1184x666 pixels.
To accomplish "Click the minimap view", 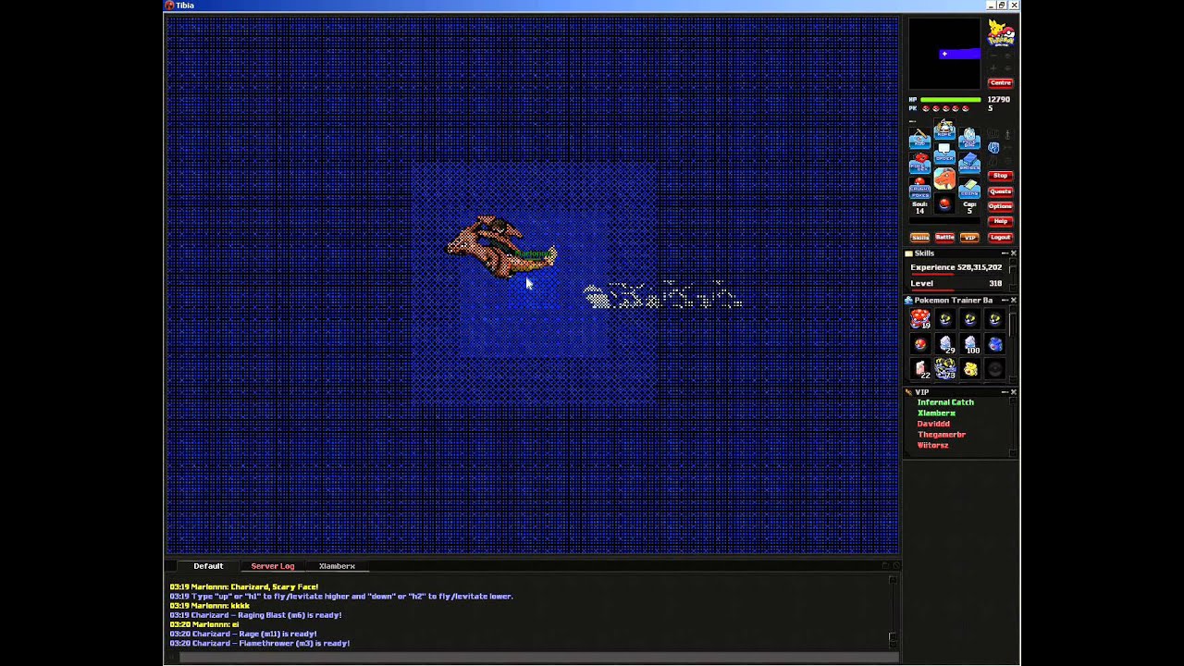I will [944, 54].
